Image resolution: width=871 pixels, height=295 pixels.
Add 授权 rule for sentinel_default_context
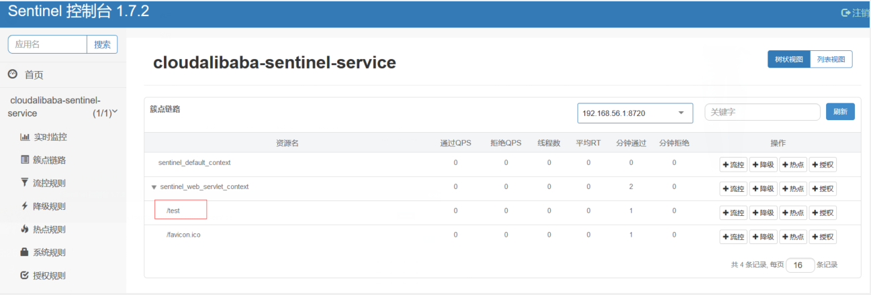click(x=823, y=164)
